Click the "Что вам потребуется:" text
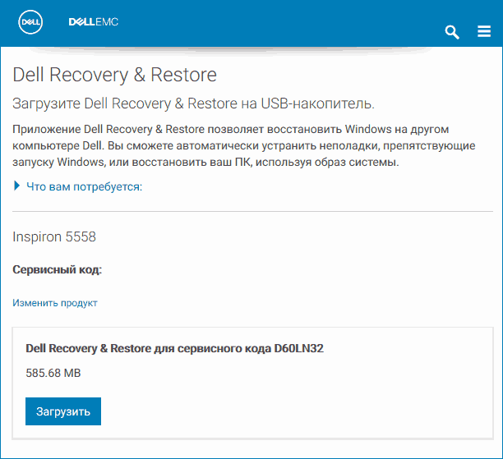Image resolution: width=503 pixels, height=459 pixels. click(x=85, y=186)
